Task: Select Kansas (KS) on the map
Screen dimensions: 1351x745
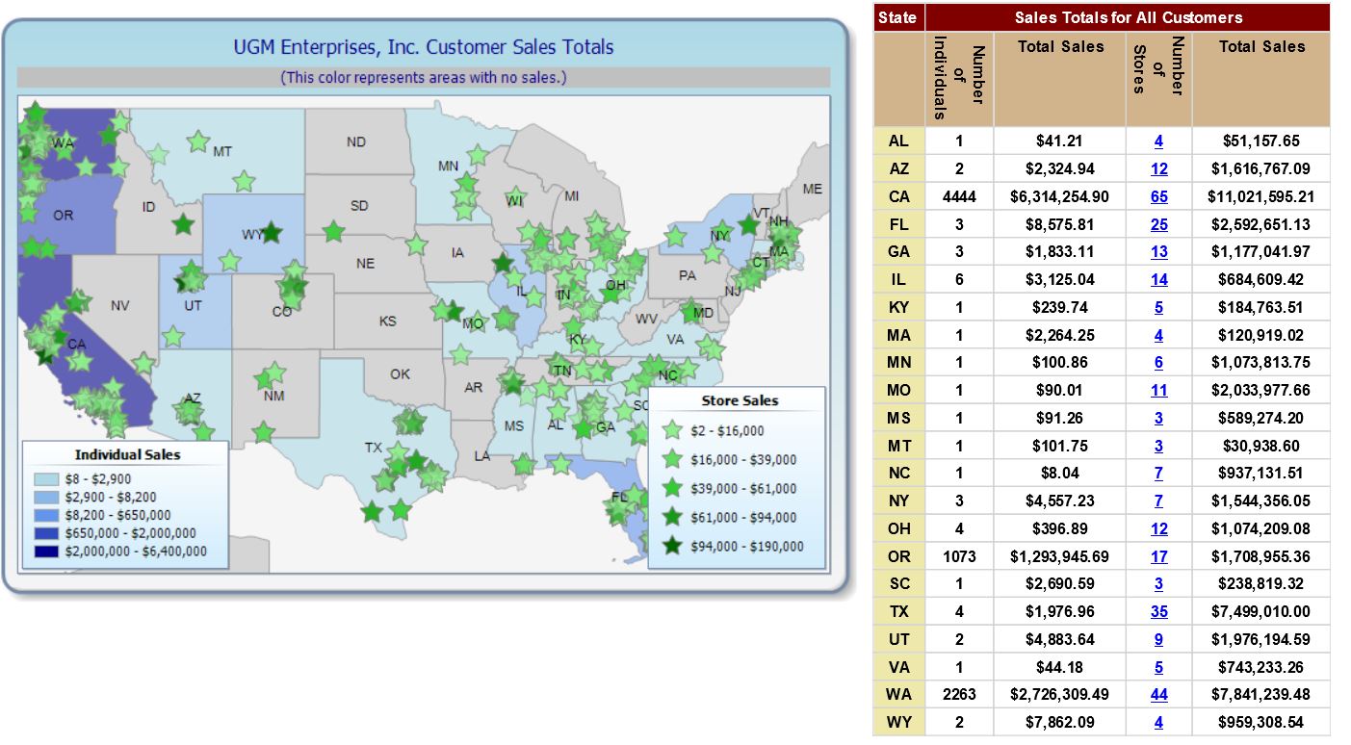Action: click(x=387, y=321)
